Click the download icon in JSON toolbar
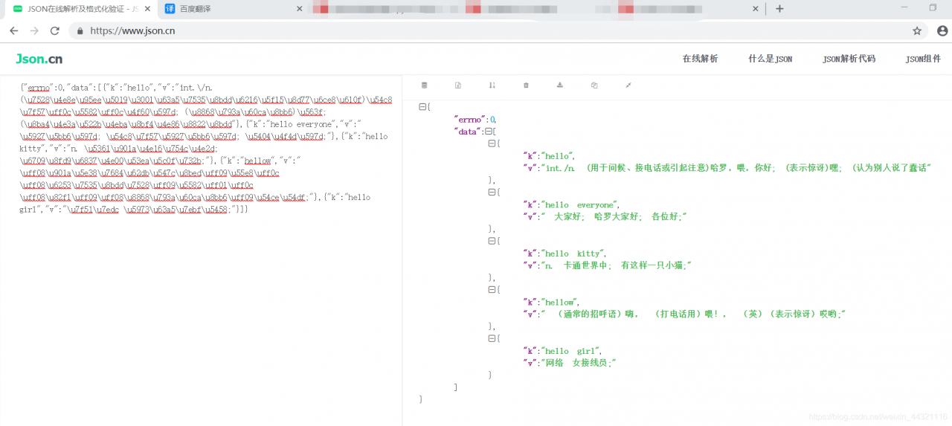Image resolution: width=952 pixels, height=426 pixels. click(x=560, y=85)
